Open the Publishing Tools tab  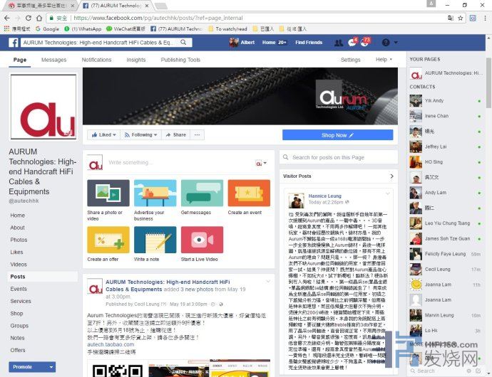point(180,60)
